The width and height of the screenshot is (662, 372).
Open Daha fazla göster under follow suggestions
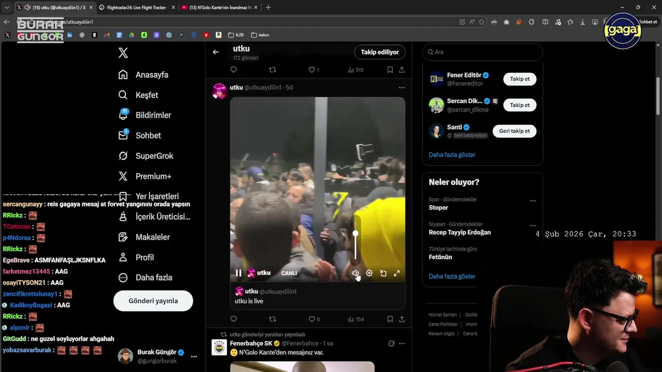pyautogui.click(x=452, y=154)
